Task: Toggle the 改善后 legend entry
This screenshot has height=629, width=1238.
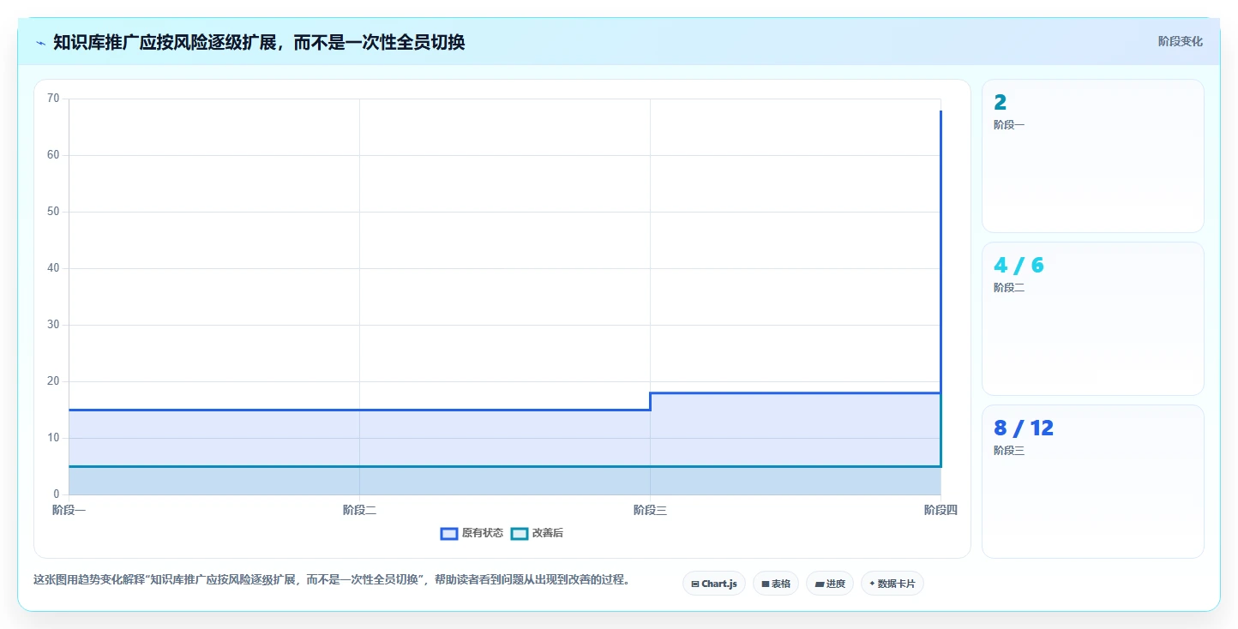Action: (537, 533)
